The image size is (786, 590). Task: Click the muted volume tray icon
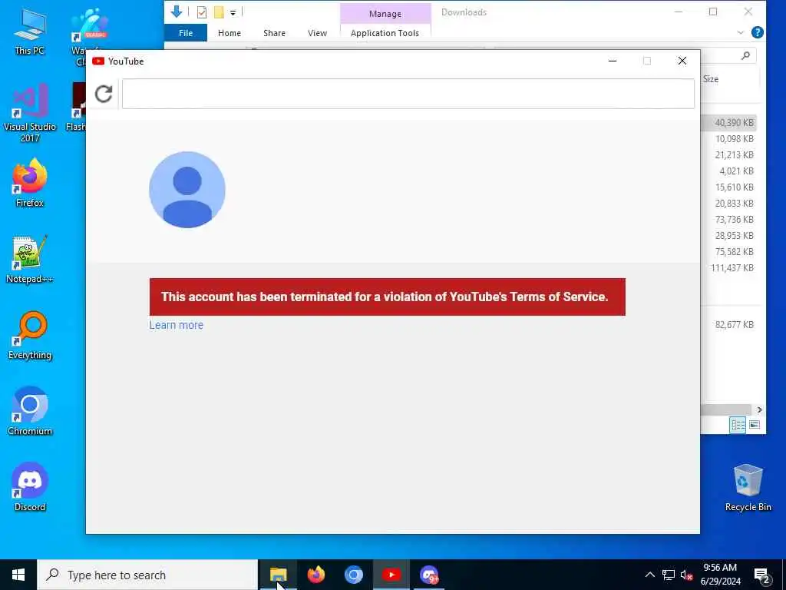point(686,575)
